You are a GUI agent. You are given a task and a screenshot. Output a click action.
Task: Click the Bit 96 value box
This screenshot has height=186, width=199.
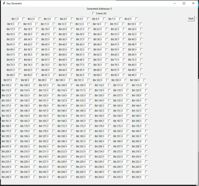pyautogui.click(x=137, y=75)
